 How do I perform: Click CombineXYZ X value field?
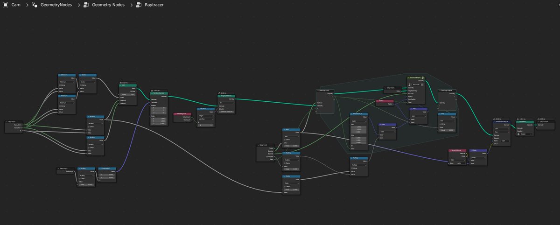coord(108,175)
